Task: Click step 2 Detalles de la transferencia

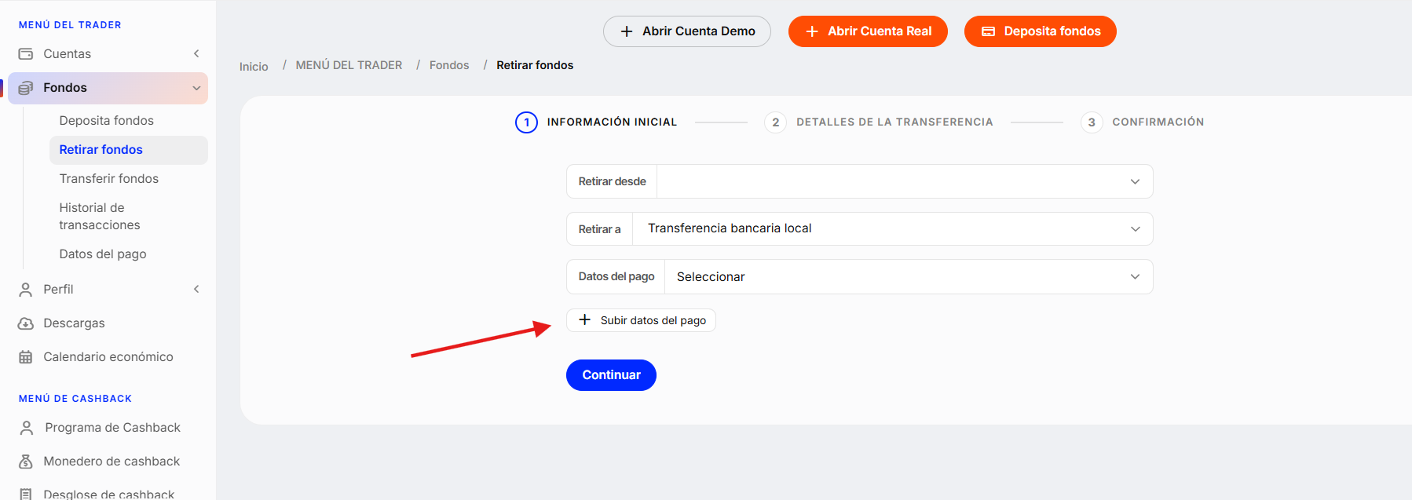Action: pos(879,122)
